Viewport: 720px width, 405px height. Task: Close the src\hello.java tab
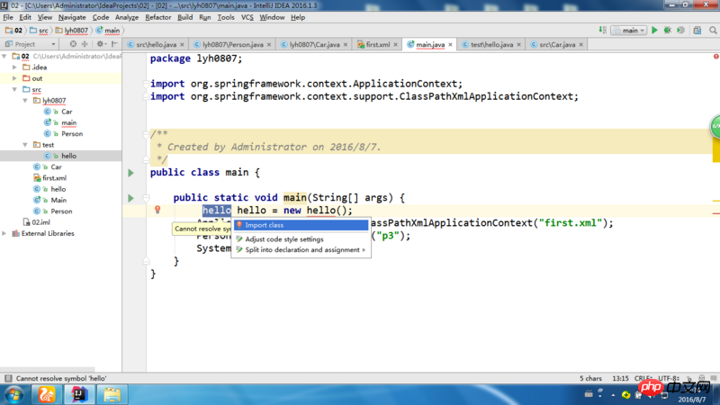click(184, 44)
